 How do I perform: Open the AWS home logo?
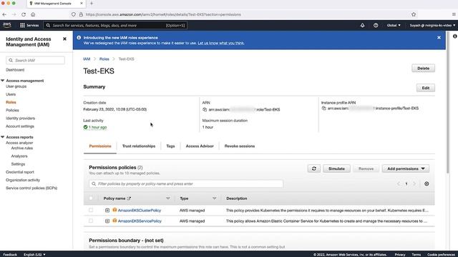pos(6,26)
